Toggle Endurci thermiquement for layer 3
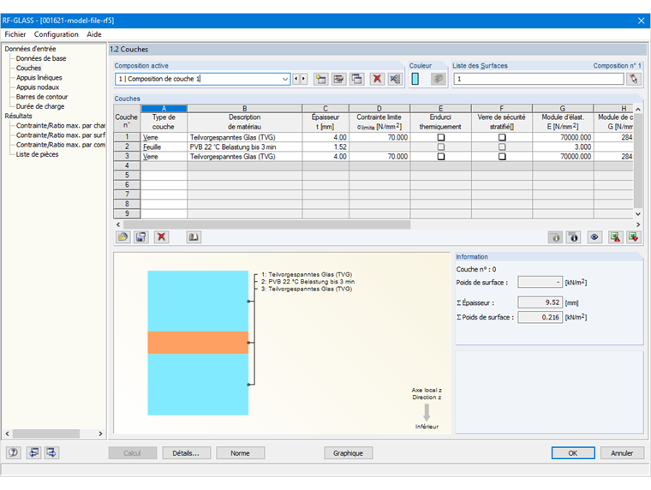Viewport: 651px width, 490px height. coord(441,157)
